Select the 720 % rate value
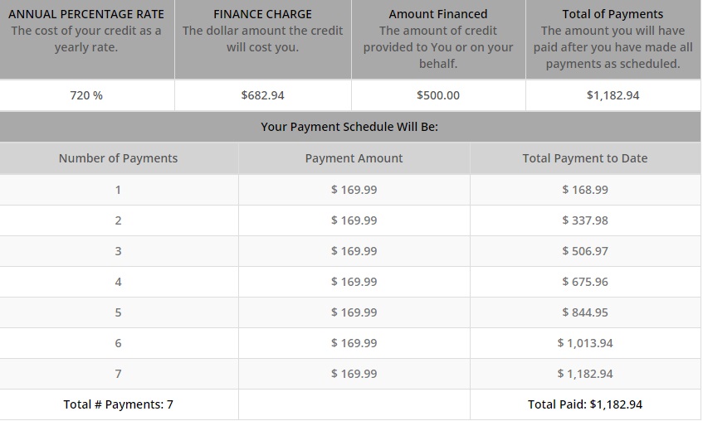Viewport: 703px width, 421px height. pos(86,95)
